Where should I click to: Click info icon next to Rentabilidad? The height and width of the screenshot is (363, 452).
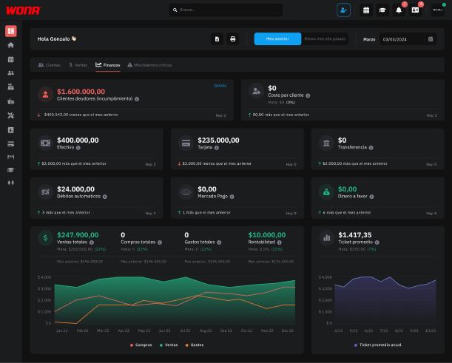(280, 242)
